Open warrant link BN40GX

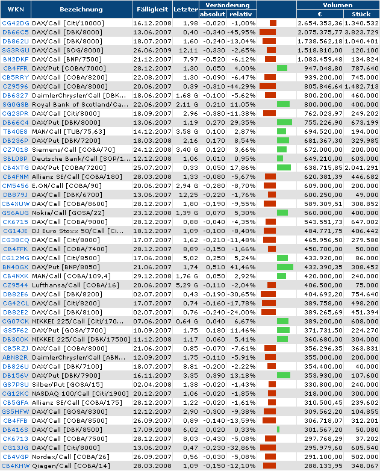pos(16,267)
